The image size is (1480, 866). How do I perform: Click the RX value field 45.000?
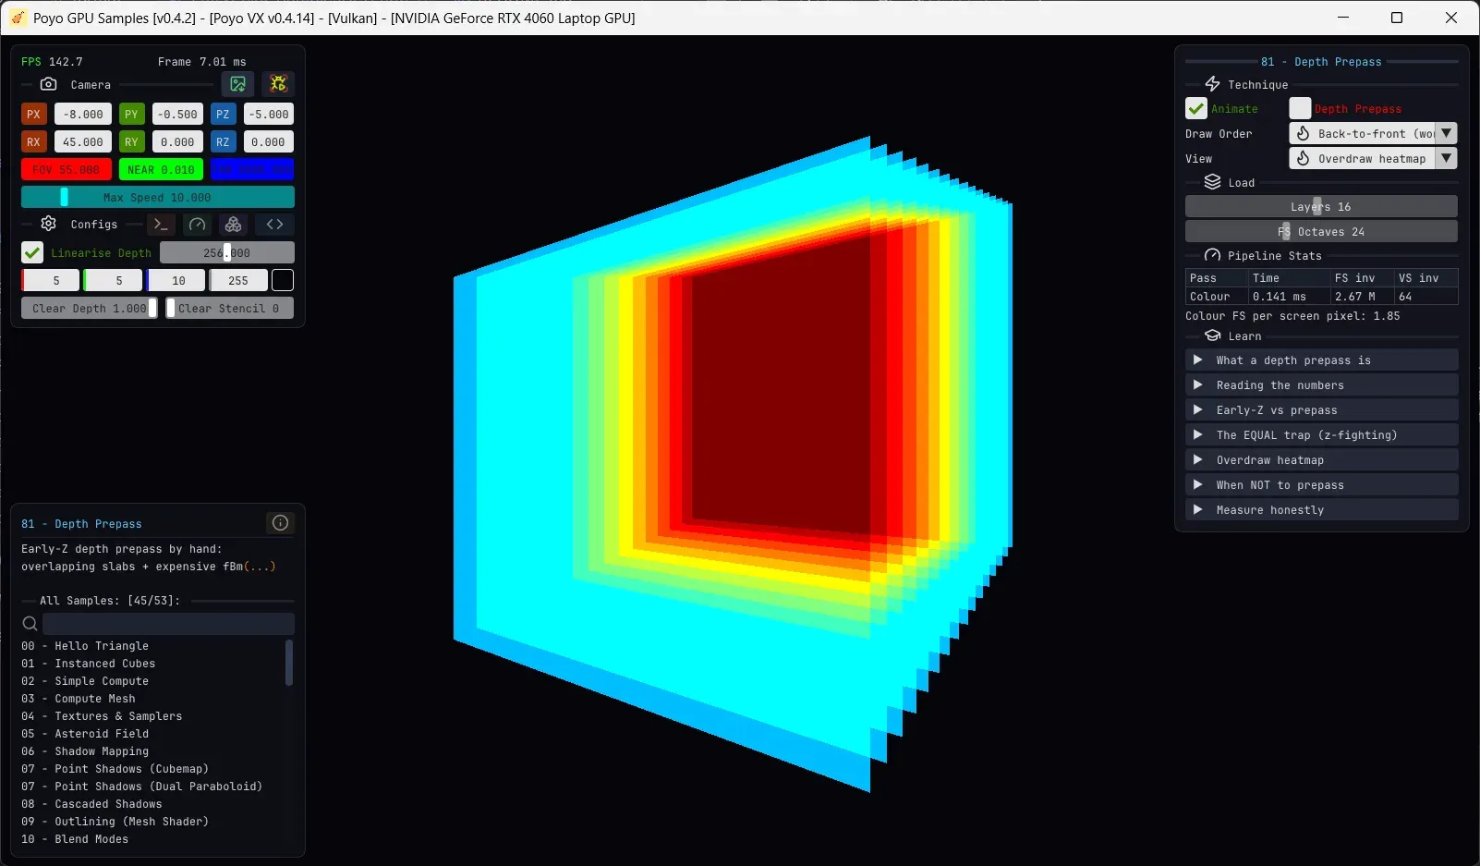pyautogui.click(x=83, y=142)
